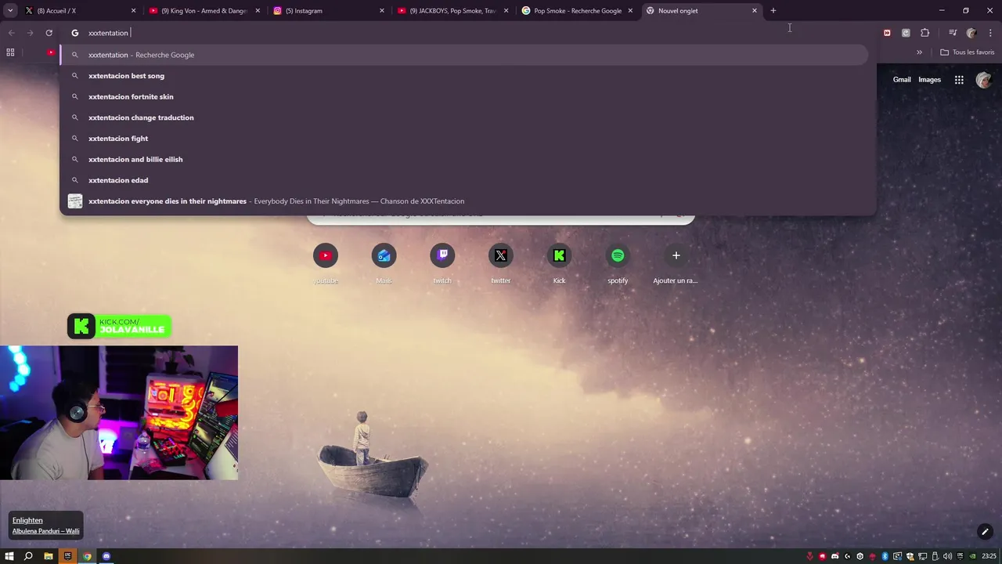Open the Google account avatar on the page
The height and width of the screenshot is (564, 1002).
coord(984,79)
